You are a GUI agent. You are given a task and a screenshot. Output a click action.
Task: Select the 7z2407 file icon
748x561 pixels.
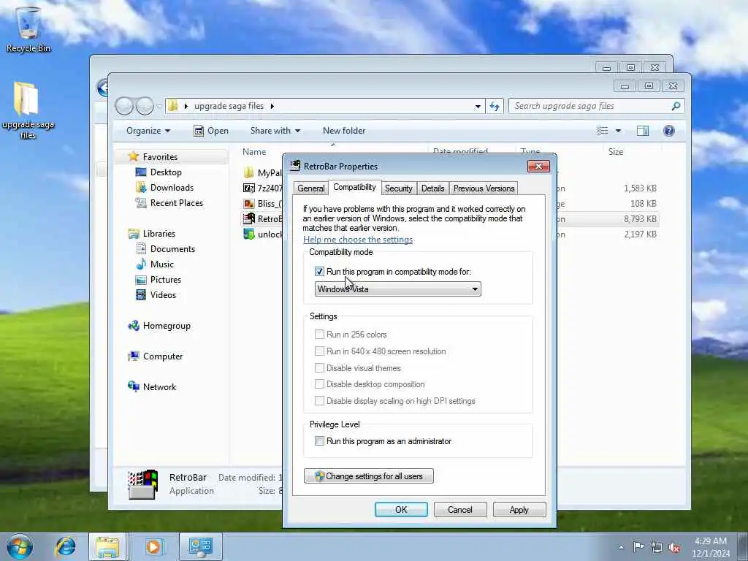[249, 188]
